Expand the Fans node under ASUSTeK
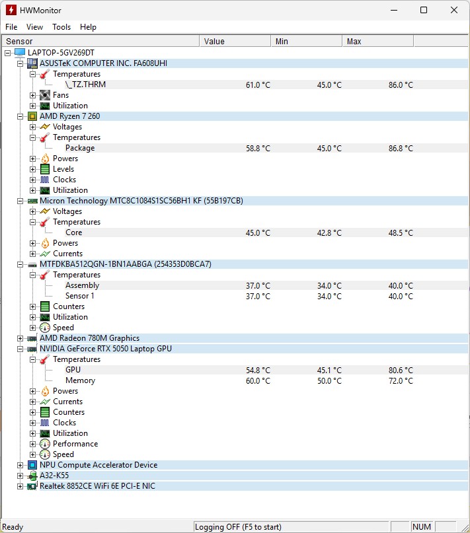Screen dimensions: 470x533 [x=32, y=95]
